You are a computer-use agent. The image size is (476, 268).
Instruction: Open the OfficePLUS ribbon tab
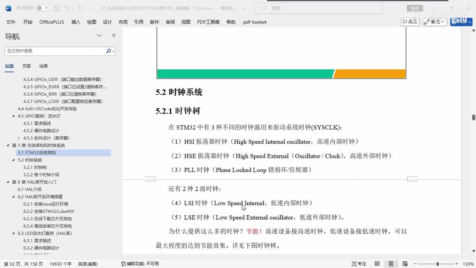pos(52,22)
